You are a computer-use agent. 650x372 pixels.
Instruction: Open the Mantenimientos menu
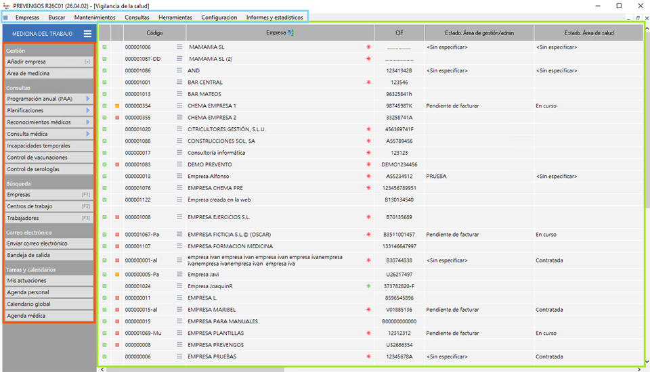point(95,17)
